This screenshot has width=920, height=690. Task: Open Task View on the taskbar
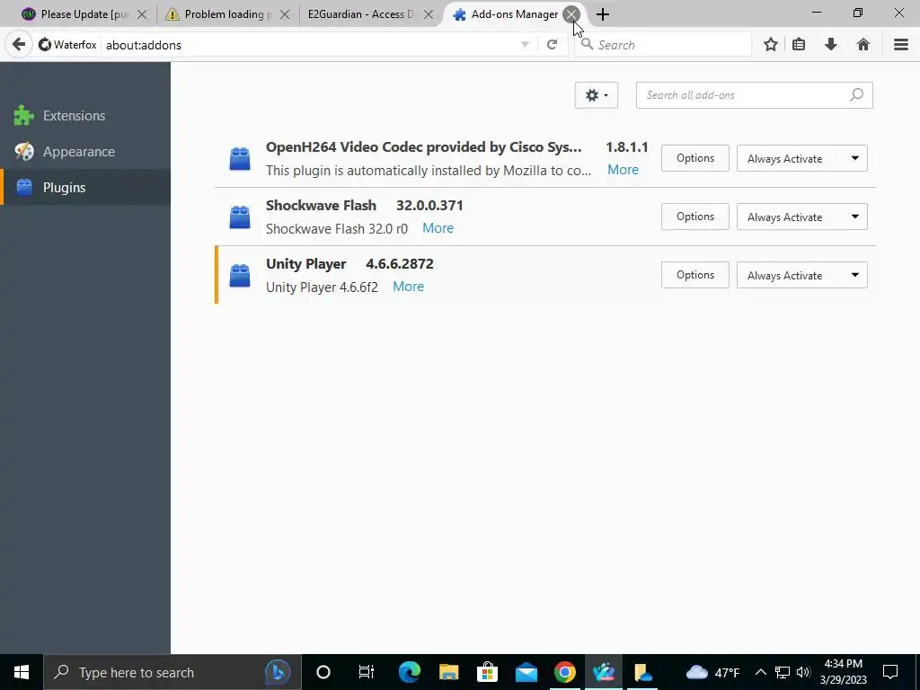(367, 672)
